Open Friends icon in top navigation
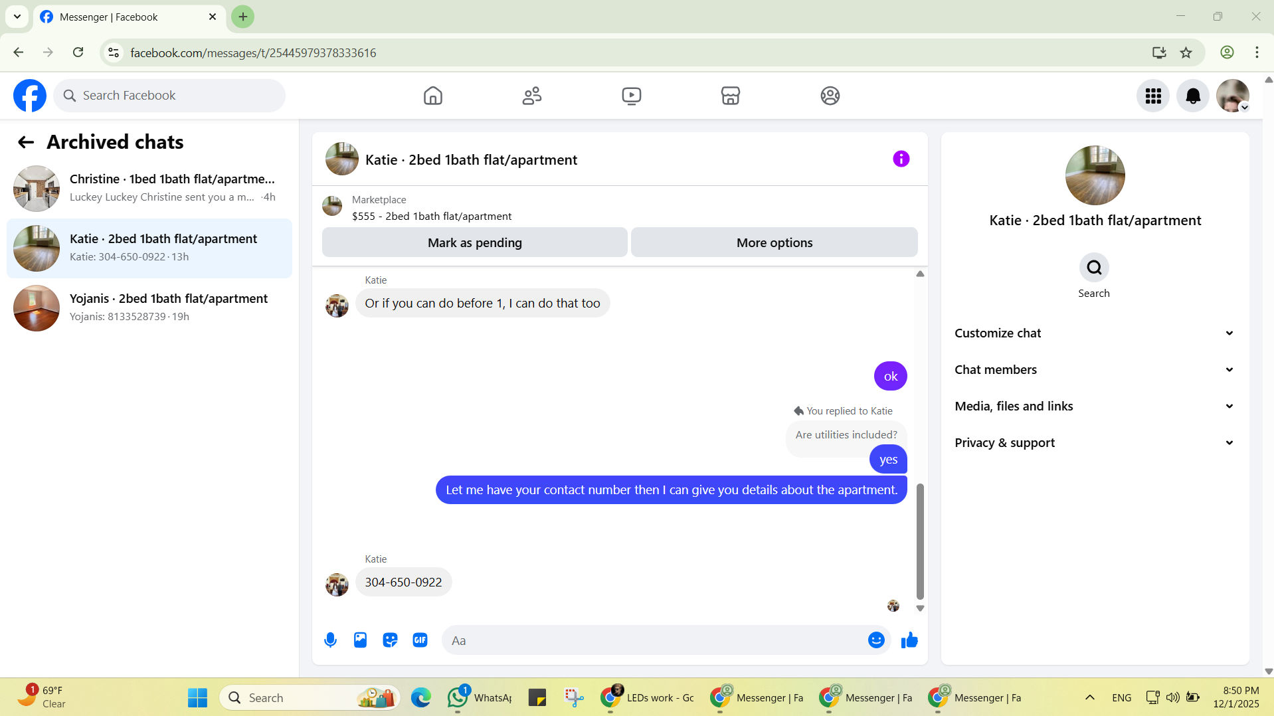Image resolution: width=1274 pixels, height=716 pixels. click(532, 96)
